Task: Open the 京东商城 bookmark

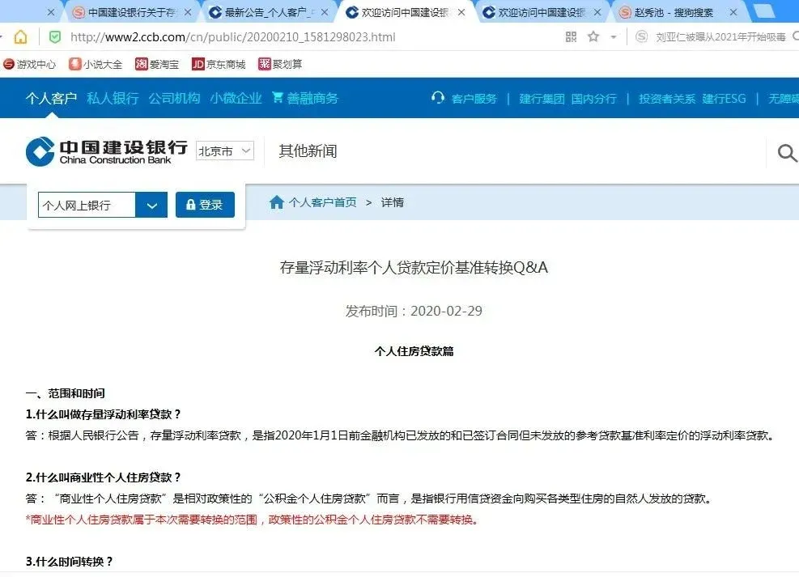Action: tap(219, 64)
